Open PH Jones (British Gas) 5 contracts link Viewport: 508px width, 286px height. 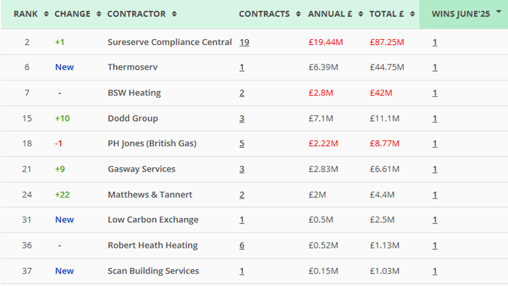coord(242,143)
